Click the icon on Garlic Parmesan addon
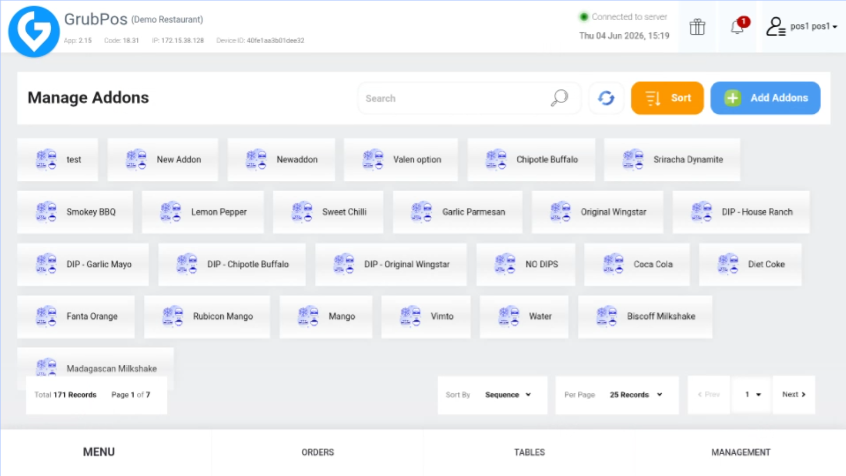This screenshot has height=476, width=846. tap(422, 212)
